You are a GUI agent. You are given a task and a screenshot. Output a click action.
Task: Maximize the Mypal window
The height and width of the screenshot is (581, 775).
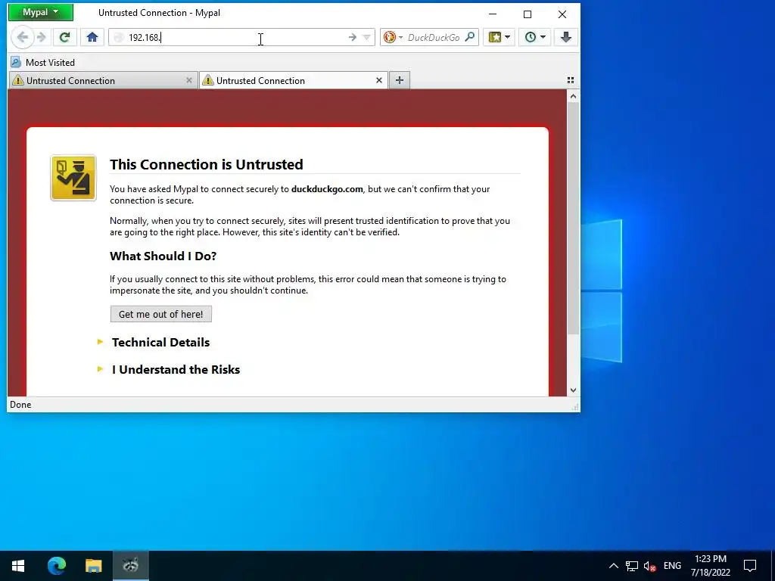[528, 14]
